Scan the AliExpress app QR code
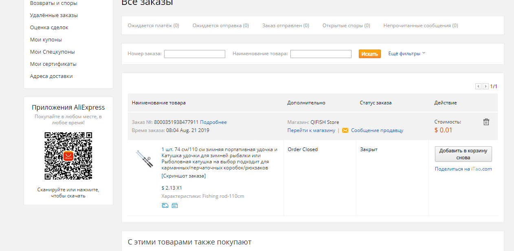 pyautogui.click(x=68, y=156)
